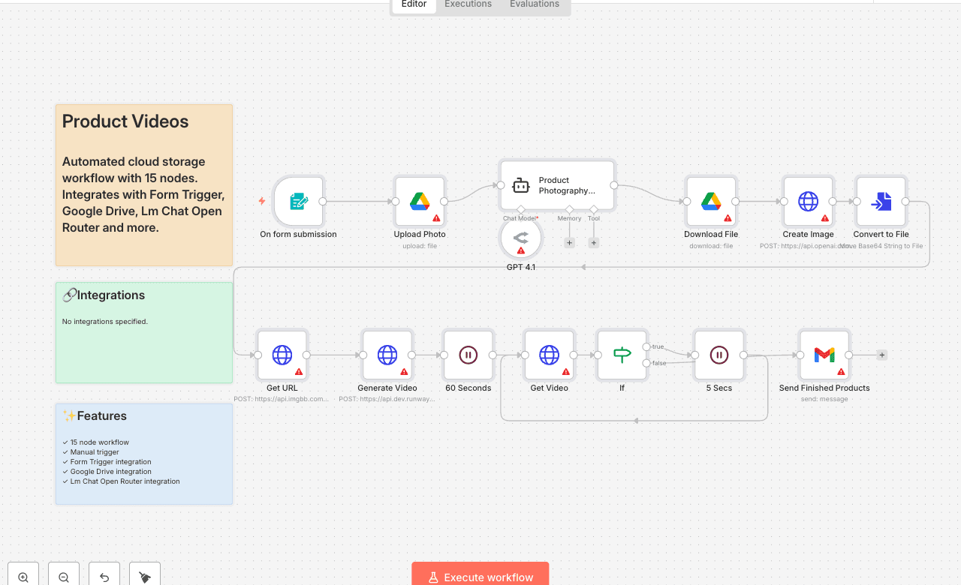Open the Convert to File node

tap(881, 201)
